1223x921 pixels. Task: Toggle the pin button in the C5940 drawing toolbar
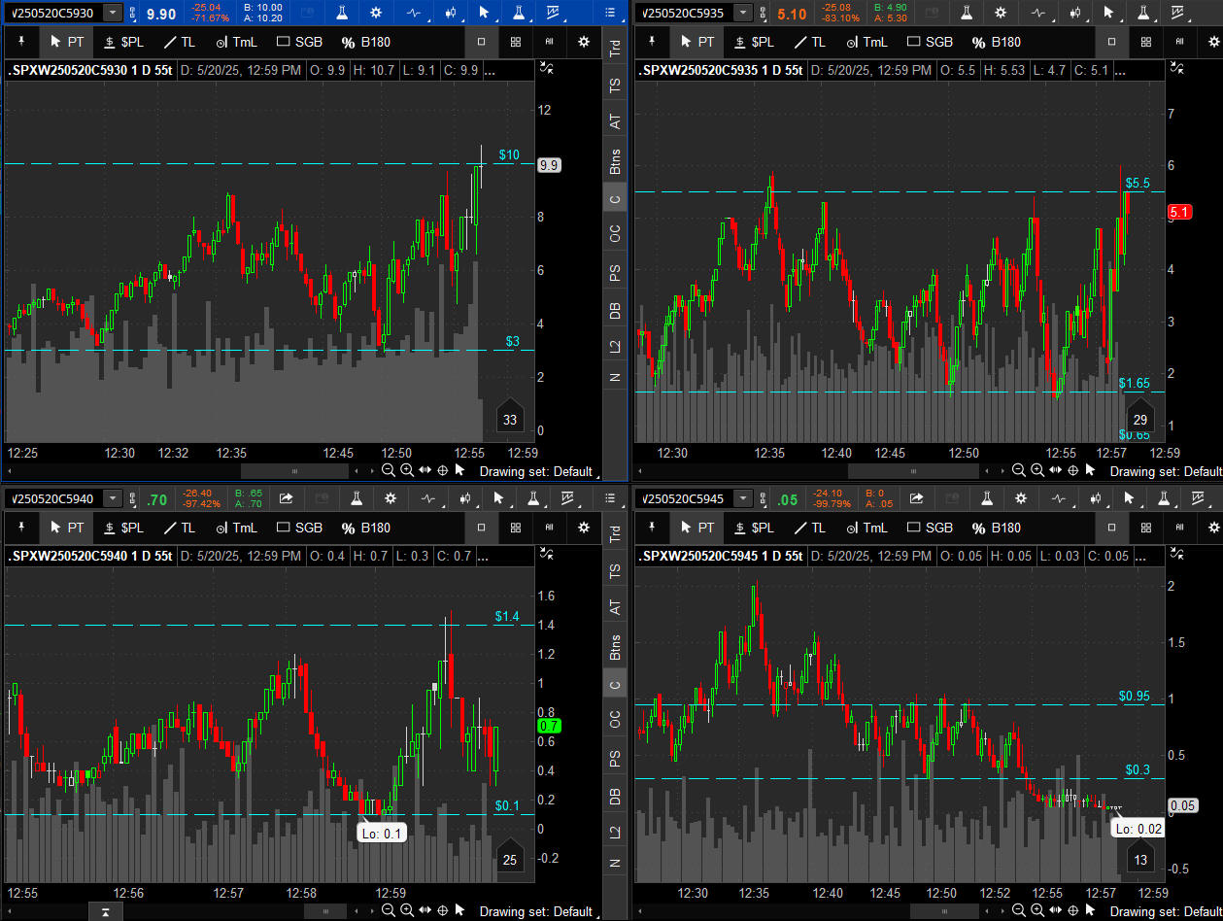pyautogui.click(x=23, y=528)
